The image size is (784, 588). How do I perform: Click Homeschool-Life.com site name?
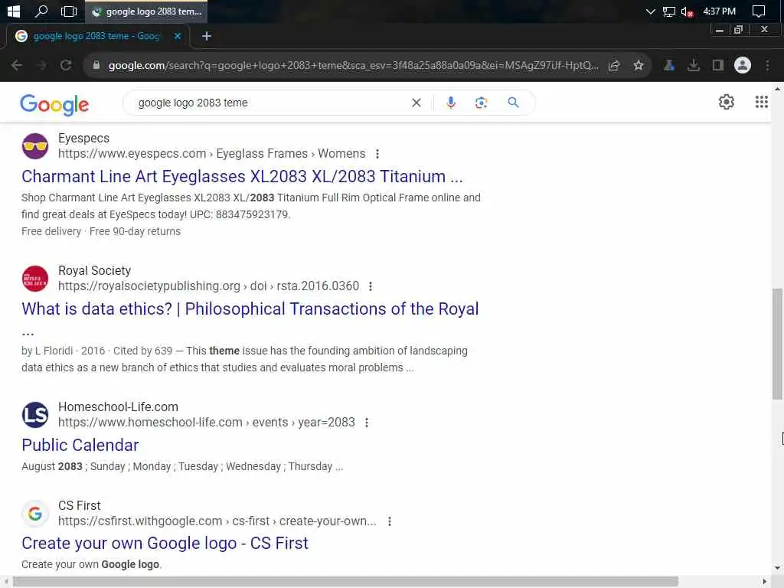[118, 407]
